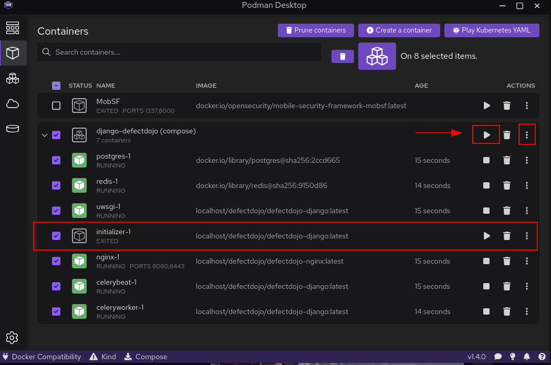Open the notifications bell icon

(x=527, y=357)
